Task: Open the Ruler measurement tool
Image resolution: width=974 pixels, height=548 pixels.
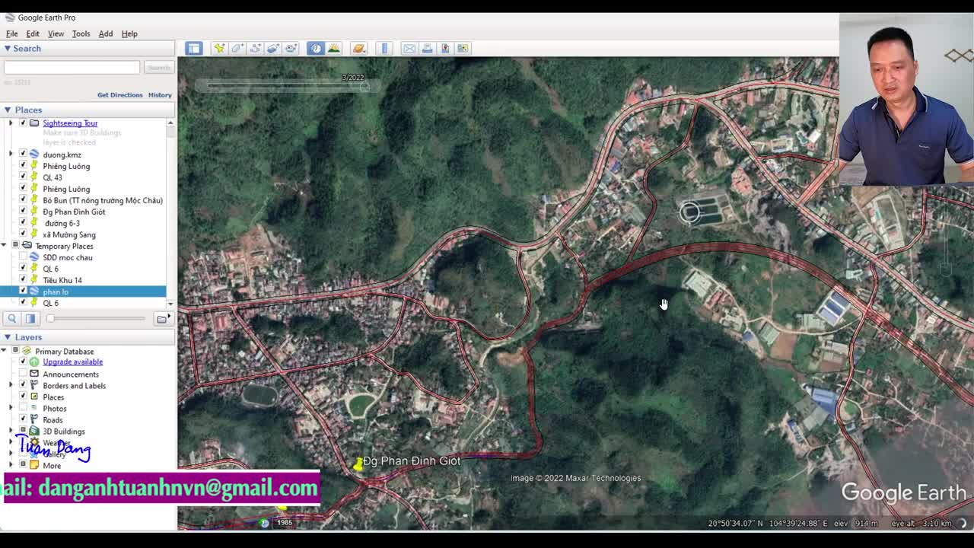Action: [384, 49]
